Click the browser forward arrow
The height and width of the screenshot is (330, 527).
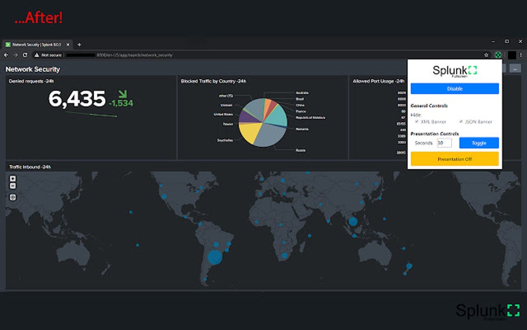(x=16, y=55)
